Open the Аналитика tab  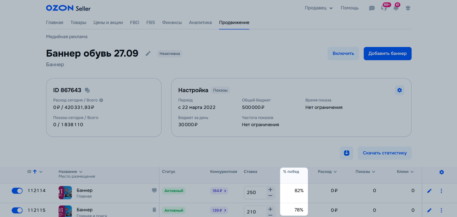click(x=200, y=22)
